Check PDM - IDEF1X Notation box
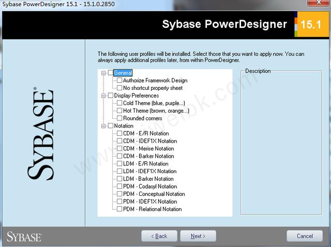This screenshot has width=331, height=247. [119, 202]
